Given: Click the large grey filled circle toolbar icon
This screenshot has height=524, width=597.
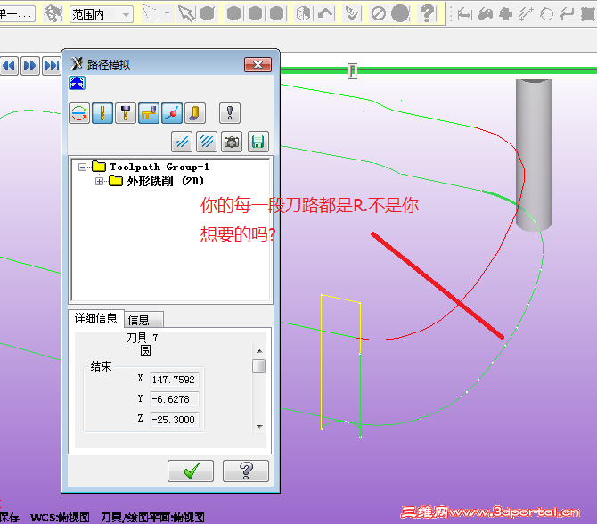Looking at the screenshot, I should (400, 13).
